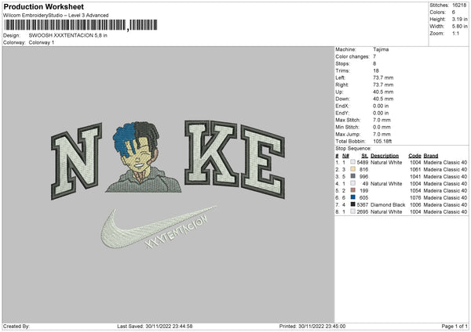
Task: Click the Total Bobbin value '105.18ft'
Action: (x=382, y=142)
